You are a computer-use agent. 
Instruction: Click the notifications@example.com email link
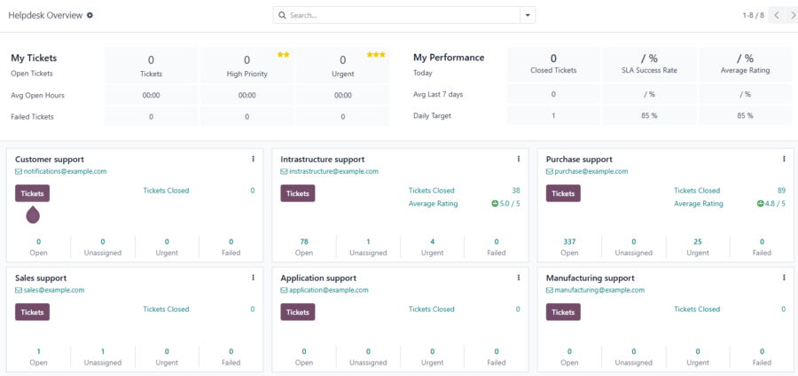pyautogui.click(x=65, y=171)
